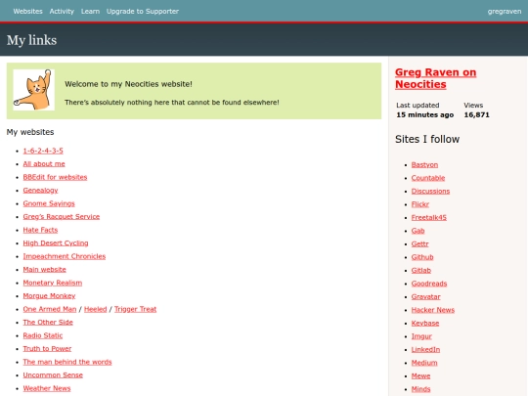Open the Mewe link
This screenshot has height=396, width=528.
tap(420, 375)
